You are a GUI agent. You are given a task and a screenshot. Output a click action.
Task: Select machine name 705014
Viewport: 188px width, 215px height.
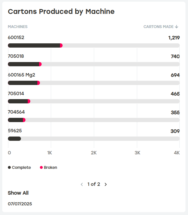tap(16, 93)
